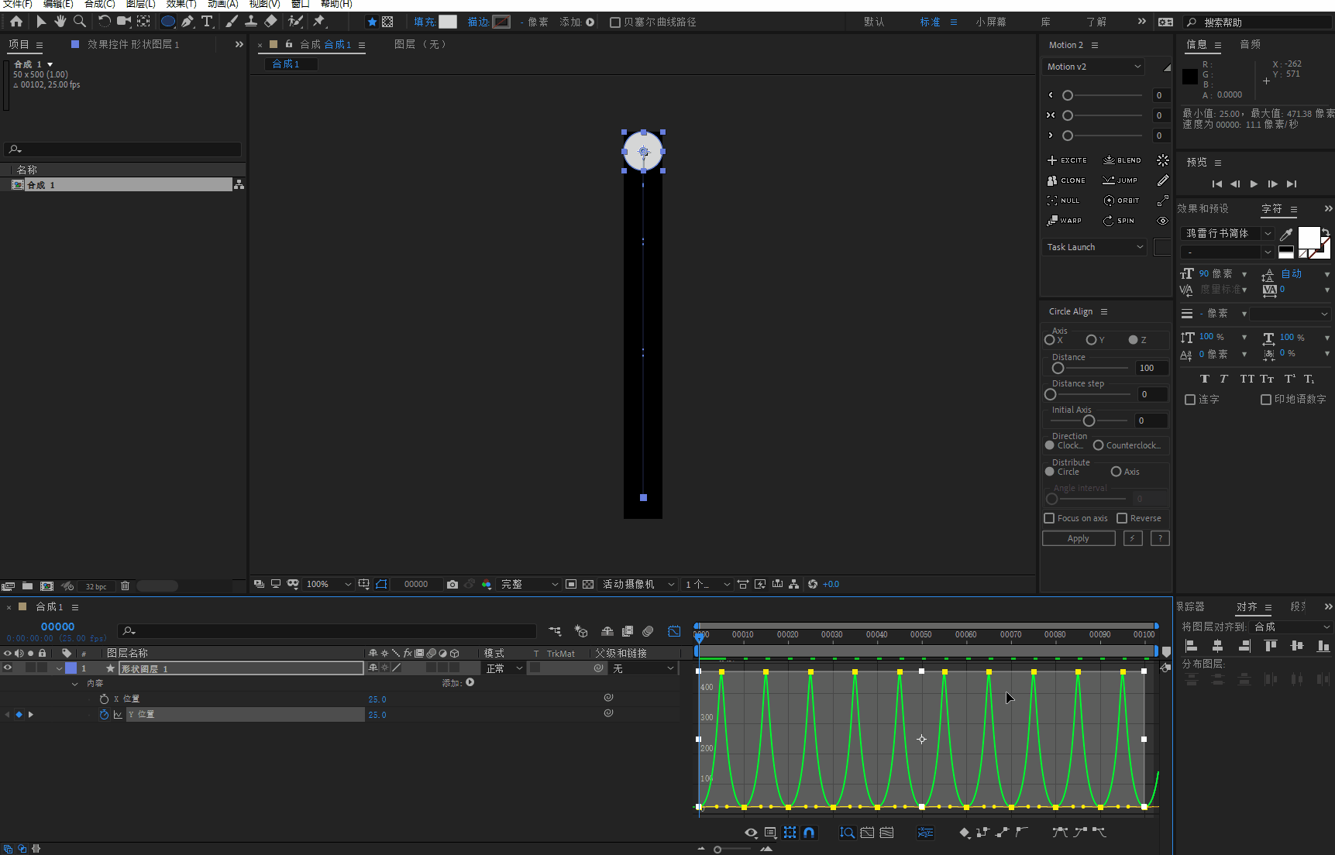Hide the shape layer 1 eye toggle

[x=8, y=668]
